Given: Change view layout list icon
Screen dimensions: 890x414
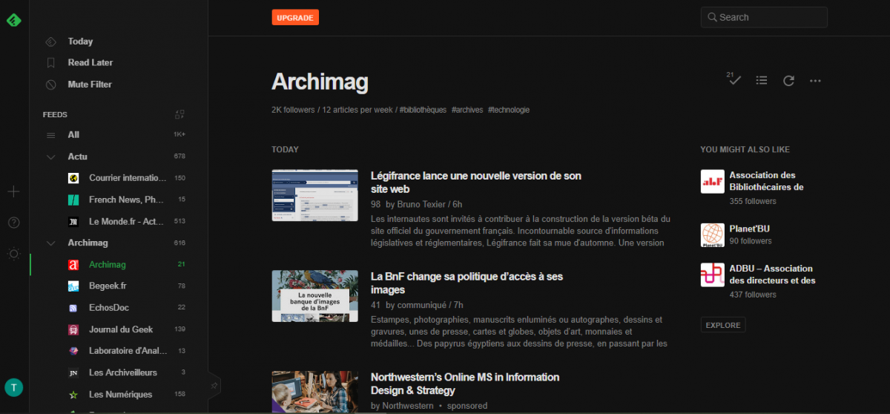Looking at the screenshot, I should [x=762, y=80].
